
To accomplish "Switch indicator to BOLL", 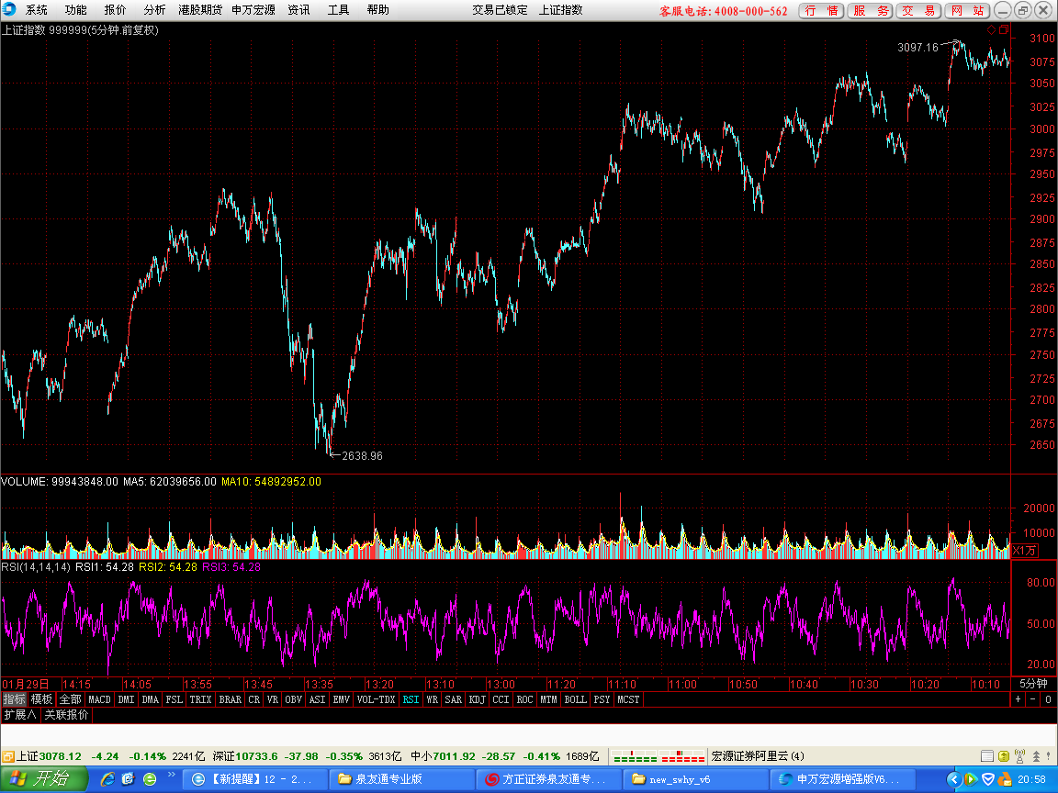I will point(575,699).
